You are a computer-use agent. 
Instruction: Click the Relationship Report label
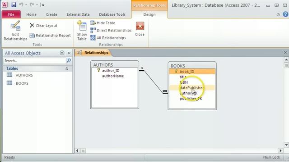click(53, 36)
